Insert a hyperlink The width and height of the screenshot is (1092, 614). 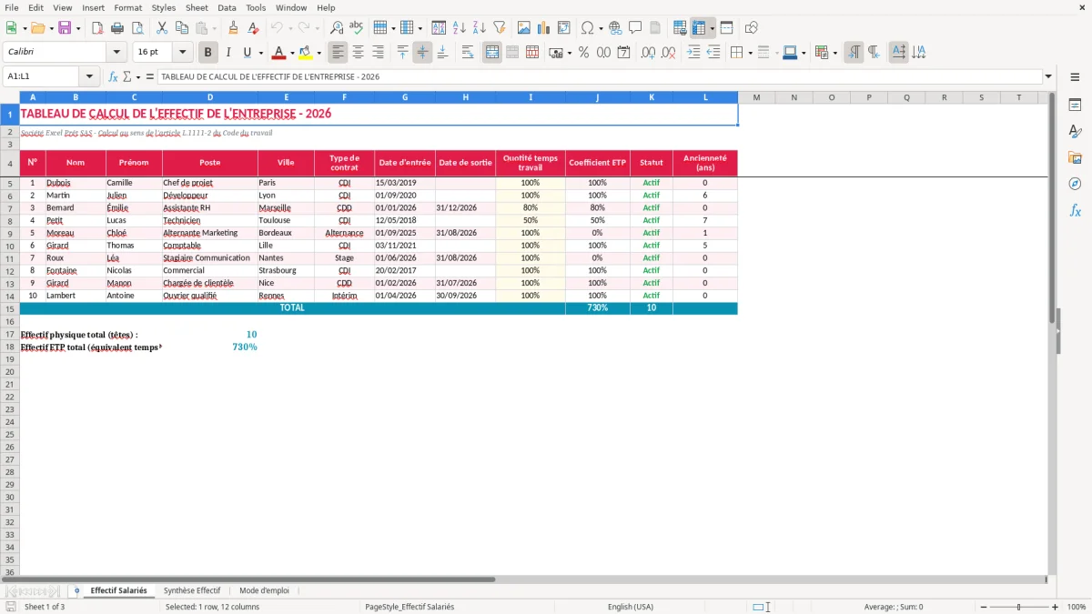615,28
